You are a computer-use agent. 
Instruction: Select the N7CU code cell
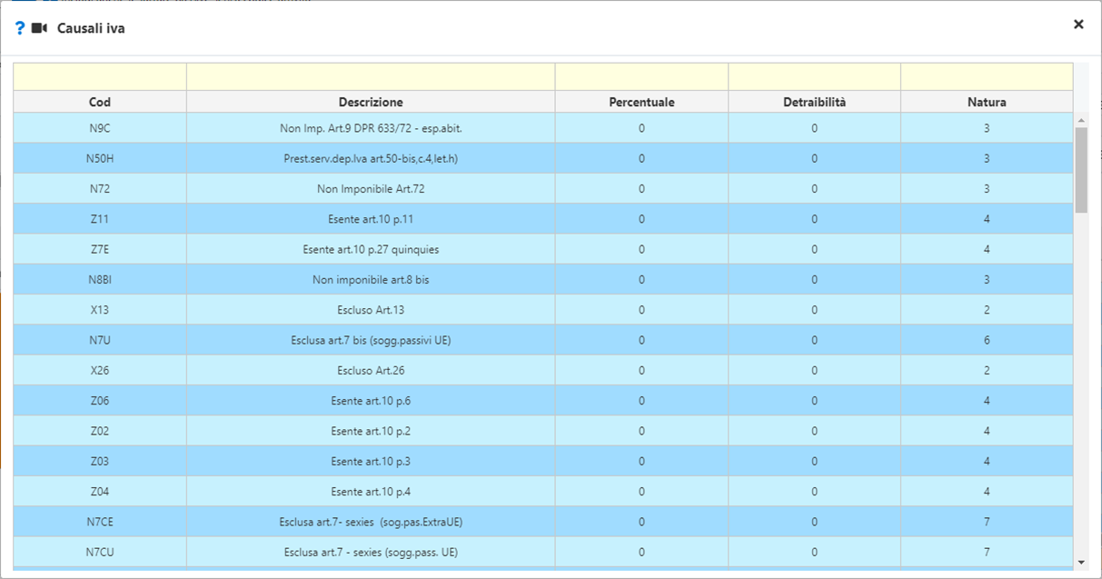pyautogui.click(x=100, y=552)
